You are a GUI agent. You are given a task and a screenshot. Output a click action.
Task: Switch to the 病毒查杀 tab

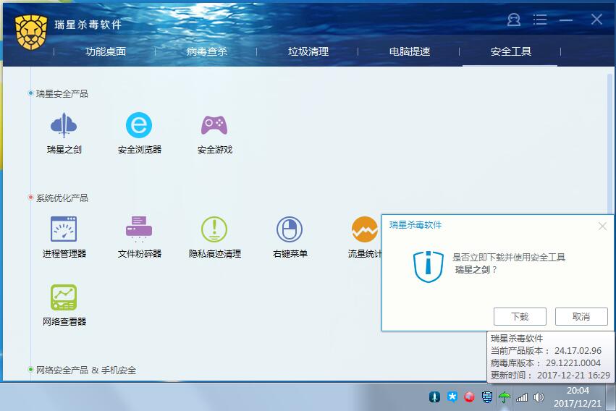click(x=207, y=51)
